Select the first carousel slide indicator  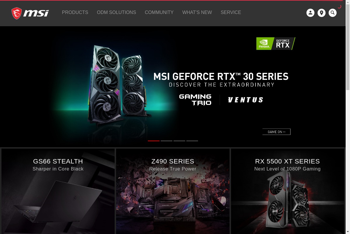pos(154,141)
